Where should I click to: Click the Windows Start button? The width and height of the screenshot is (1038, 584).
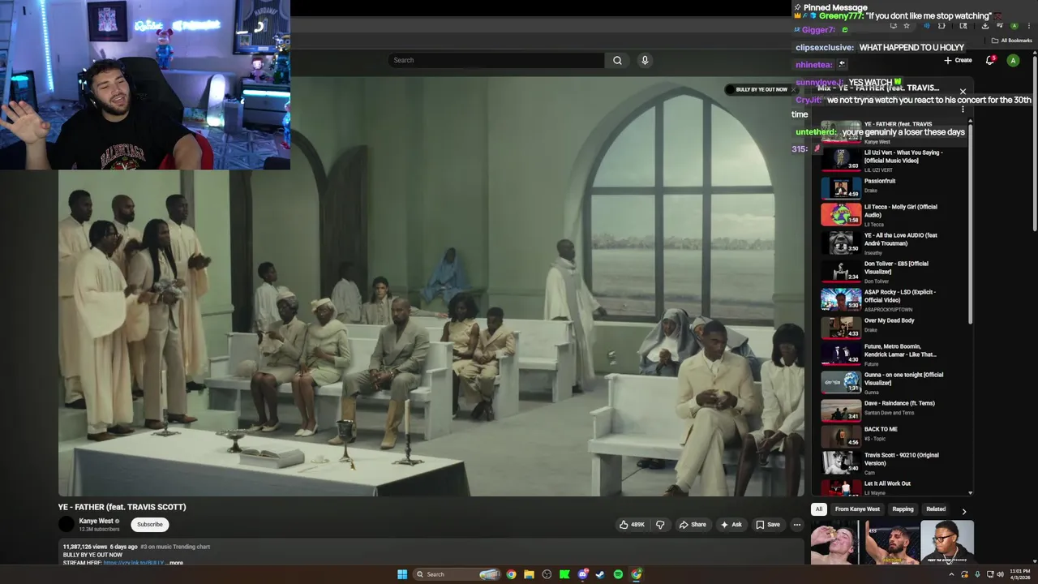point(402,574)
